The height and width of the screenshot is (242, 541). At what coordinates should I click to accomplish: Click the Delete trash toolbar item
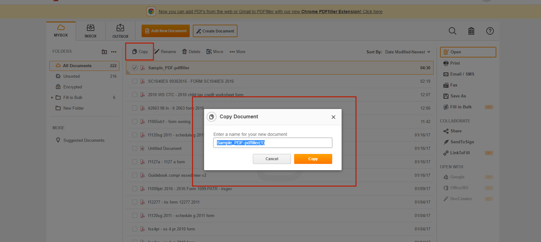pos(191,52)
